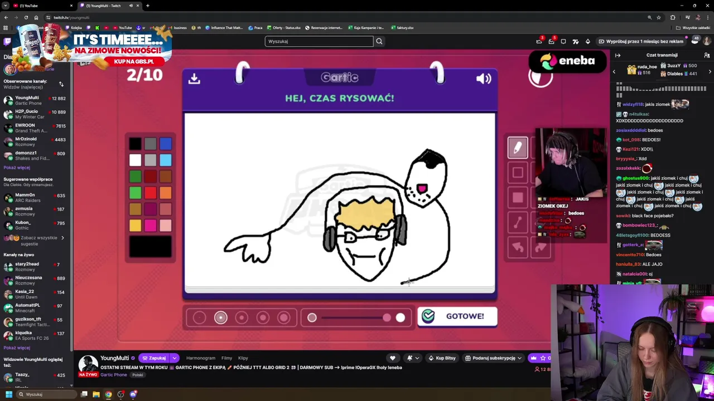Viewport: 714px width, 401px height.
Task: Open Google Chrome from the taskbar
Action: (x=108, y=394)
